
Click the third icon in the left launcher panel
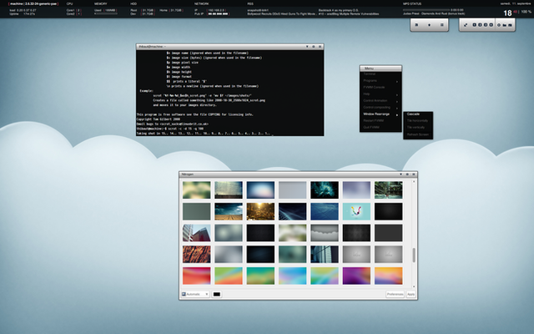[441, 26]
